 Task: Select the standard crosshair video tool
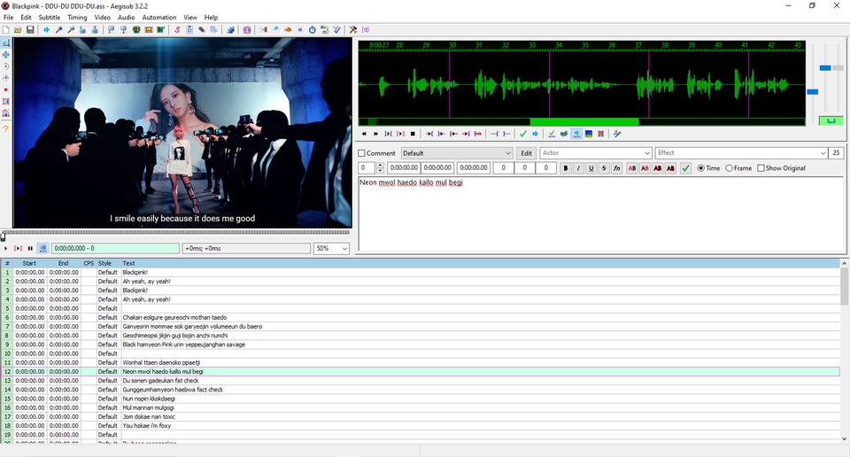point(6,43)
